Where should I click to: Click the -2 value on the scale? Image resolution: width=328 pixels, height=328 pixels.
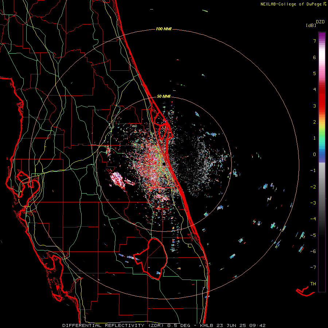tap(313, 186)
